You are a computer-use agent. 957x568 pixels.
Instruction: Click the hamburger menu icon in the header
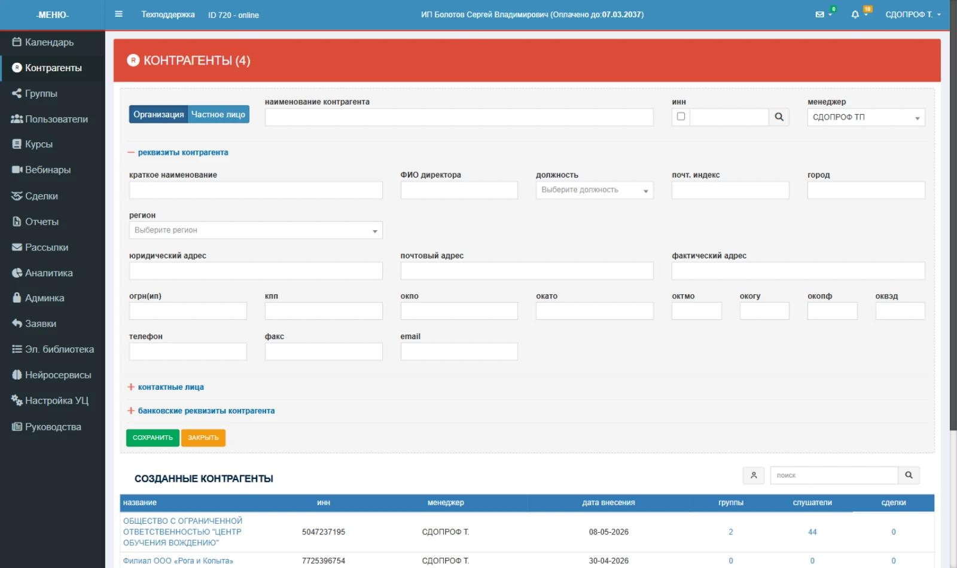[118, 14]
